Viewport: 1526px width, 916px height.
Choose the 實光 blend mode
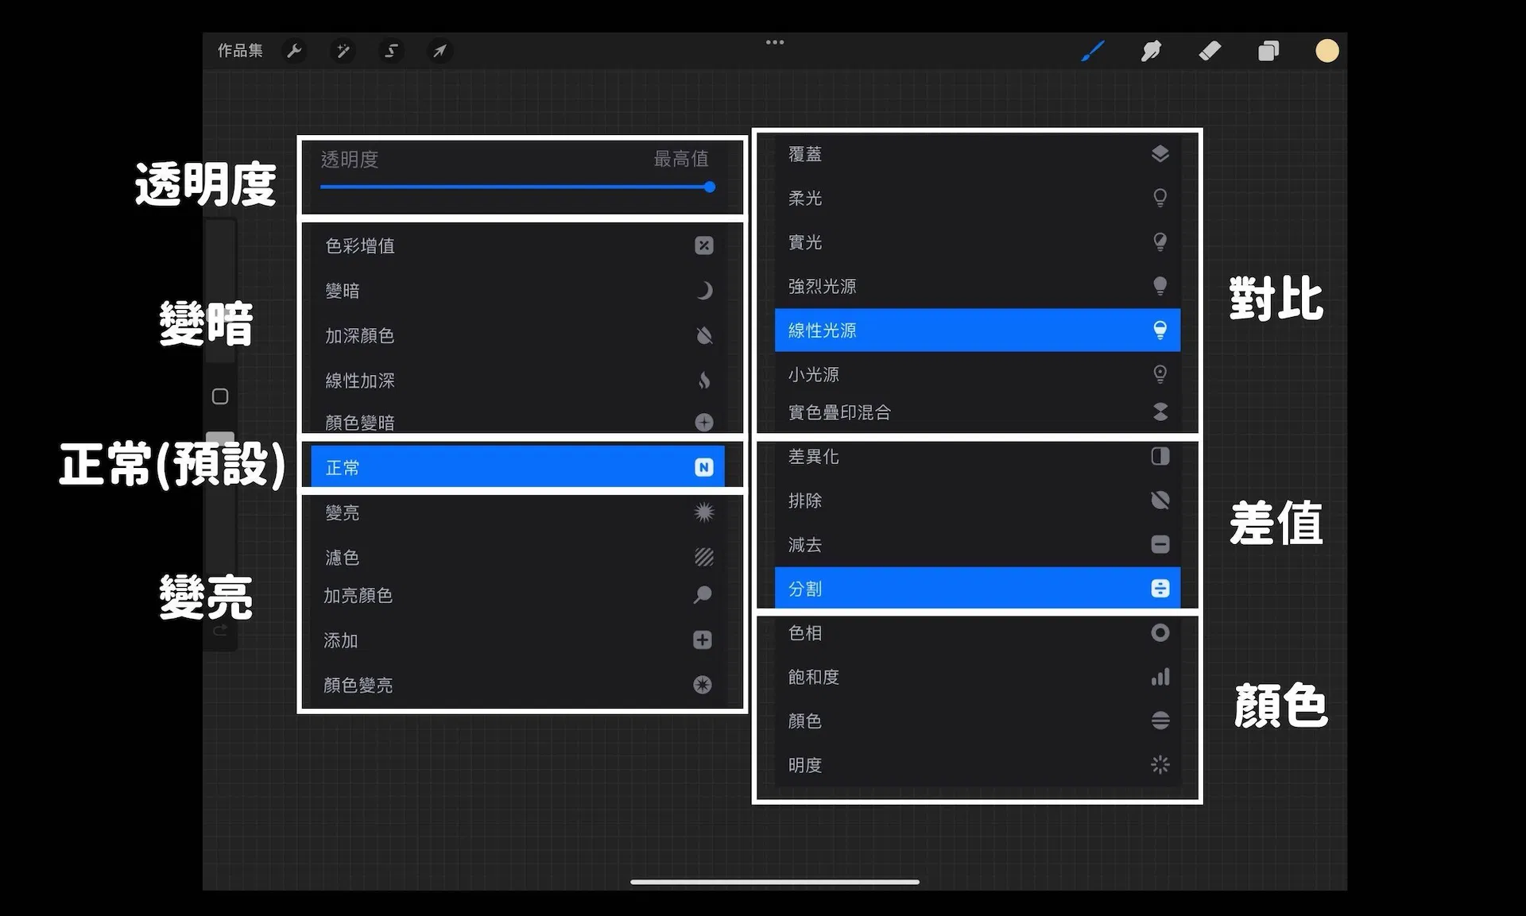click(978, 242)
